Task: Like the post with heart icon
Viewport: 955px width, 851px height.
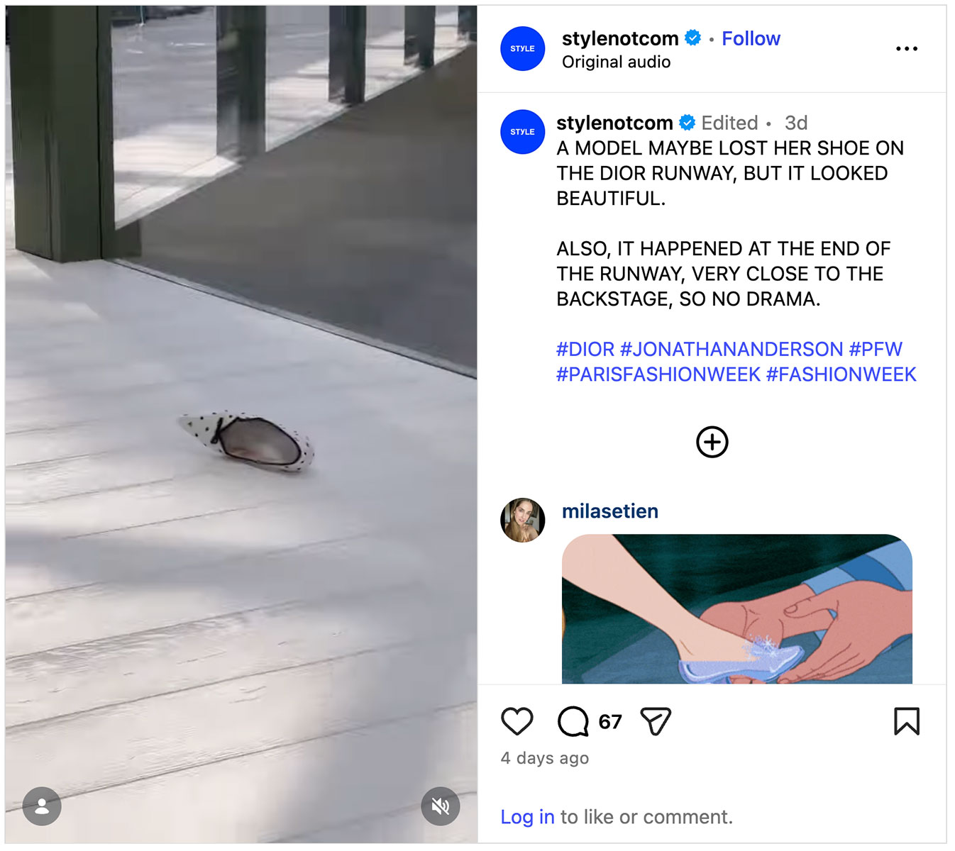Action: coord(517,721)
